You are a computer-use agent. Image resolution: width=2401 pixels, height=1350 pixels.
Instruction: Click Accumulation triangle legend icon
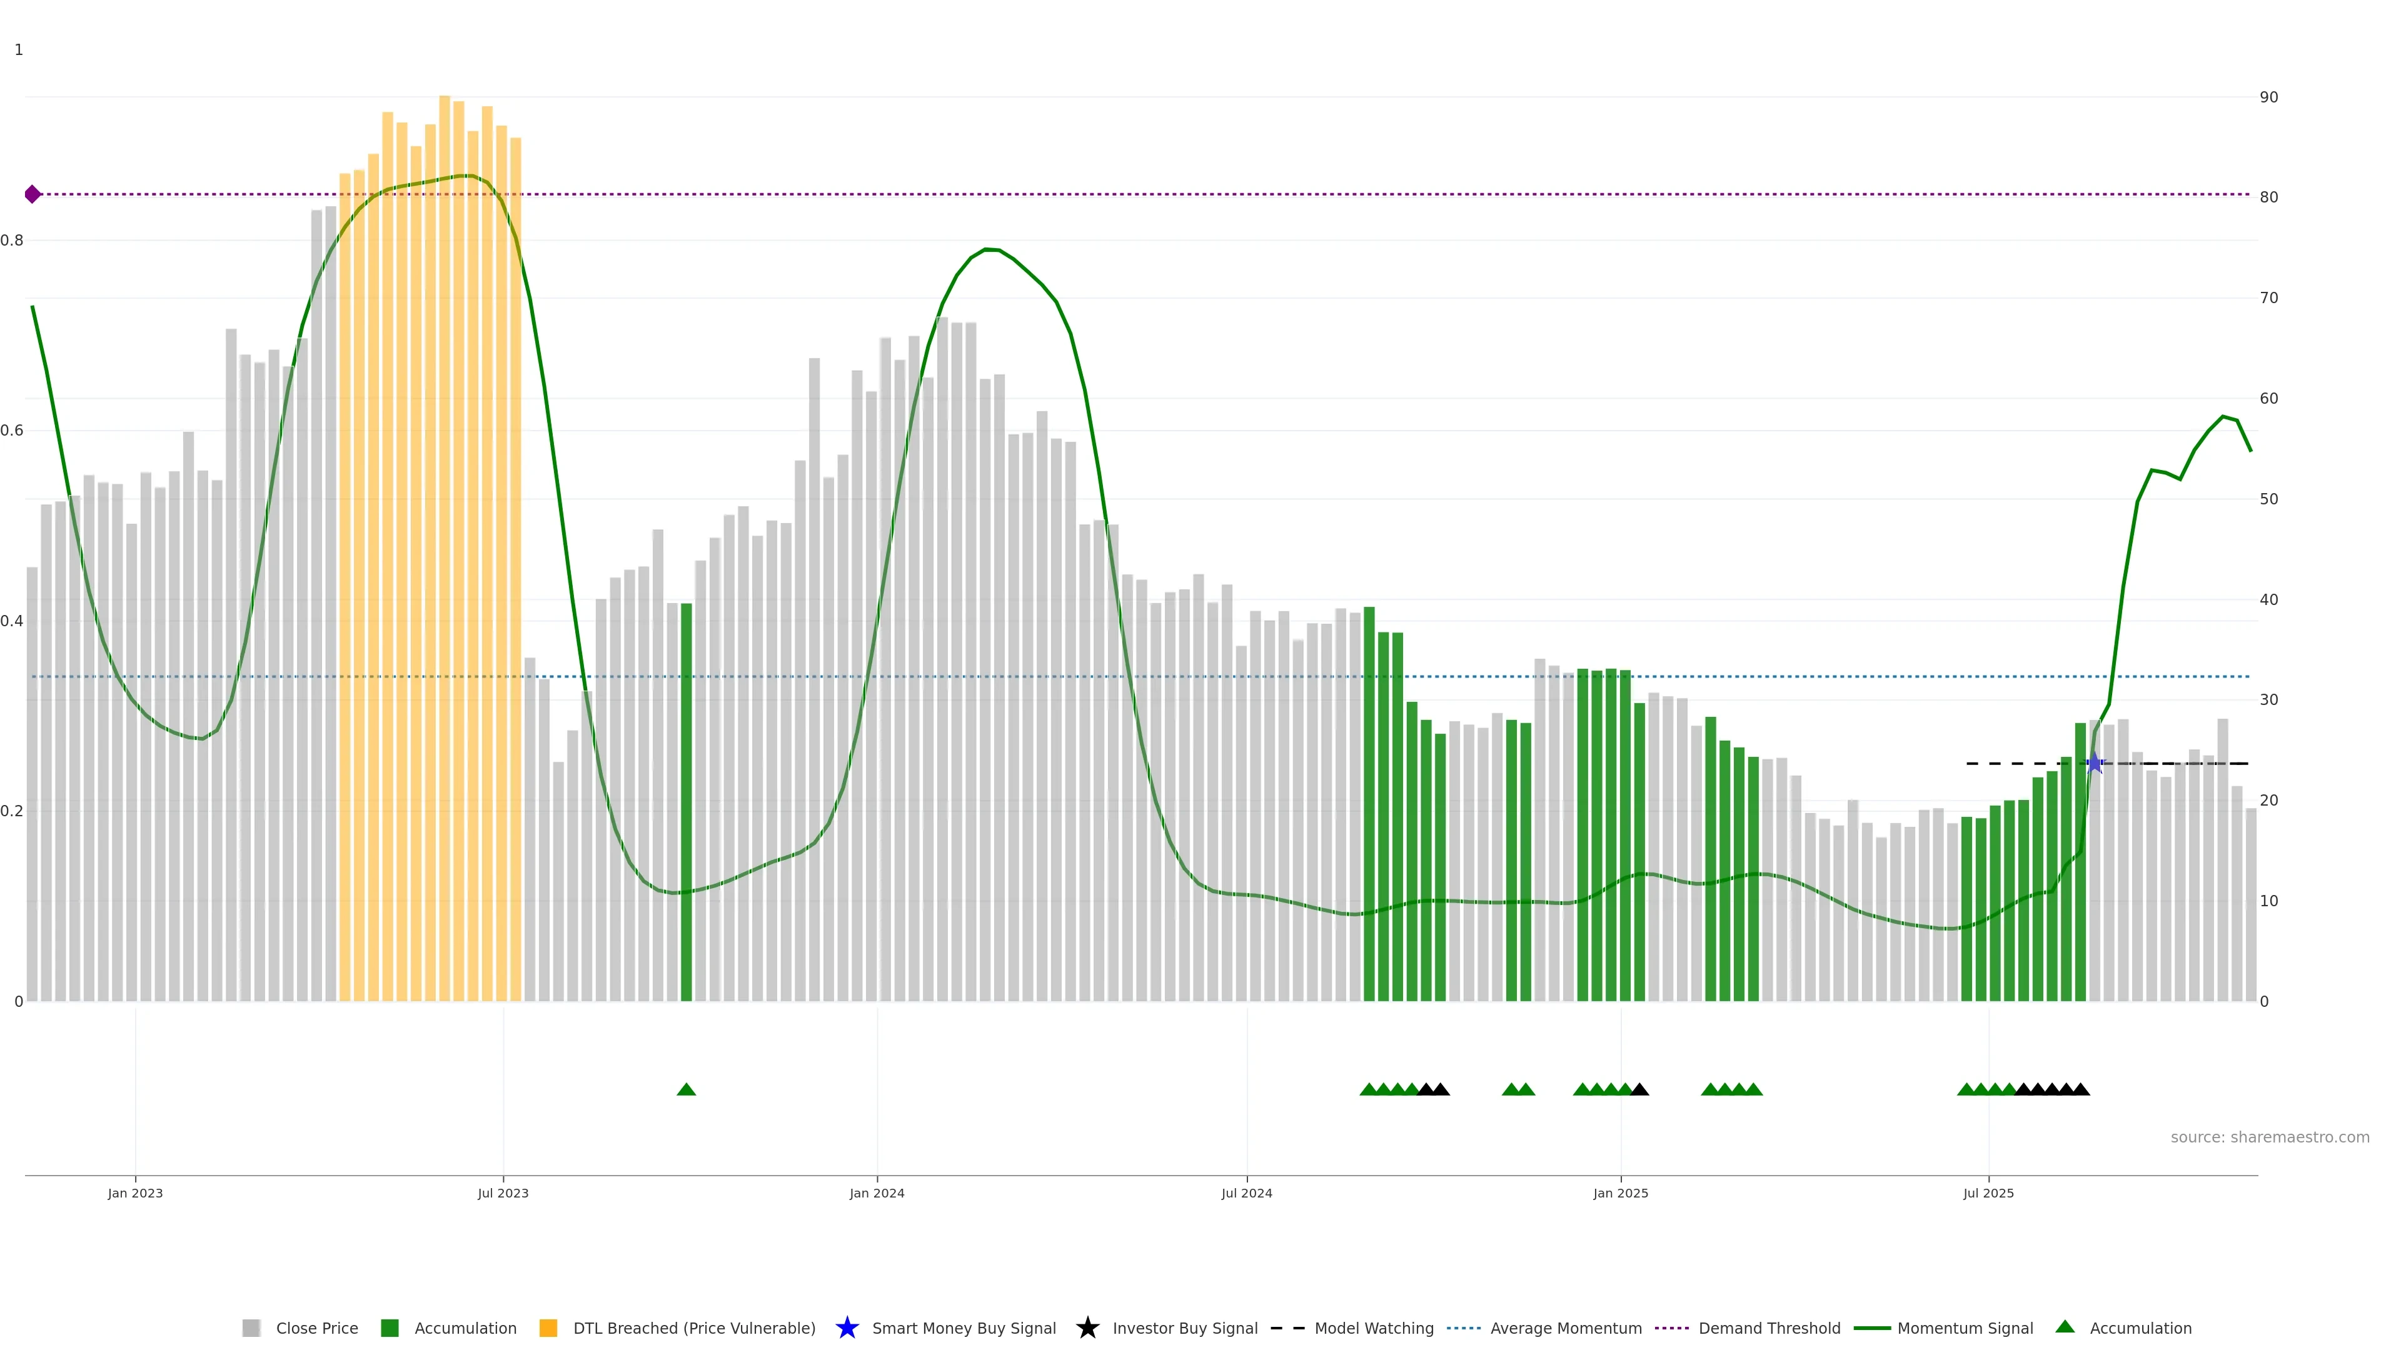click(2065, 1327)
